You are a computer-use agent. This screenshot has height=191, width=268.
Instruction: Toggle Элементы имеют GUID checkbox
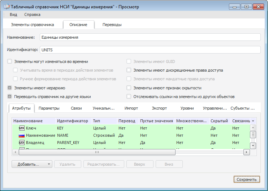point(129,61)
